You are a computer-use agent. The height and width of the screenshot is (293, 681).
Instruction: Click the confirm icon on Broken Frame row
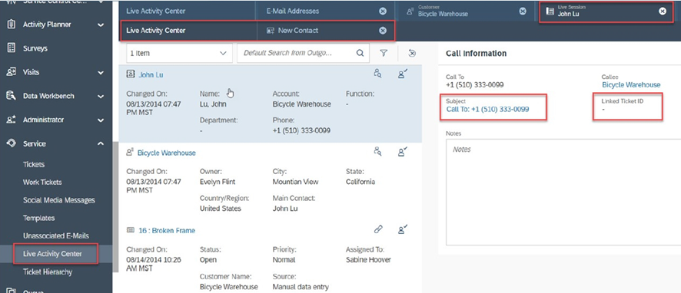point(403,229)
